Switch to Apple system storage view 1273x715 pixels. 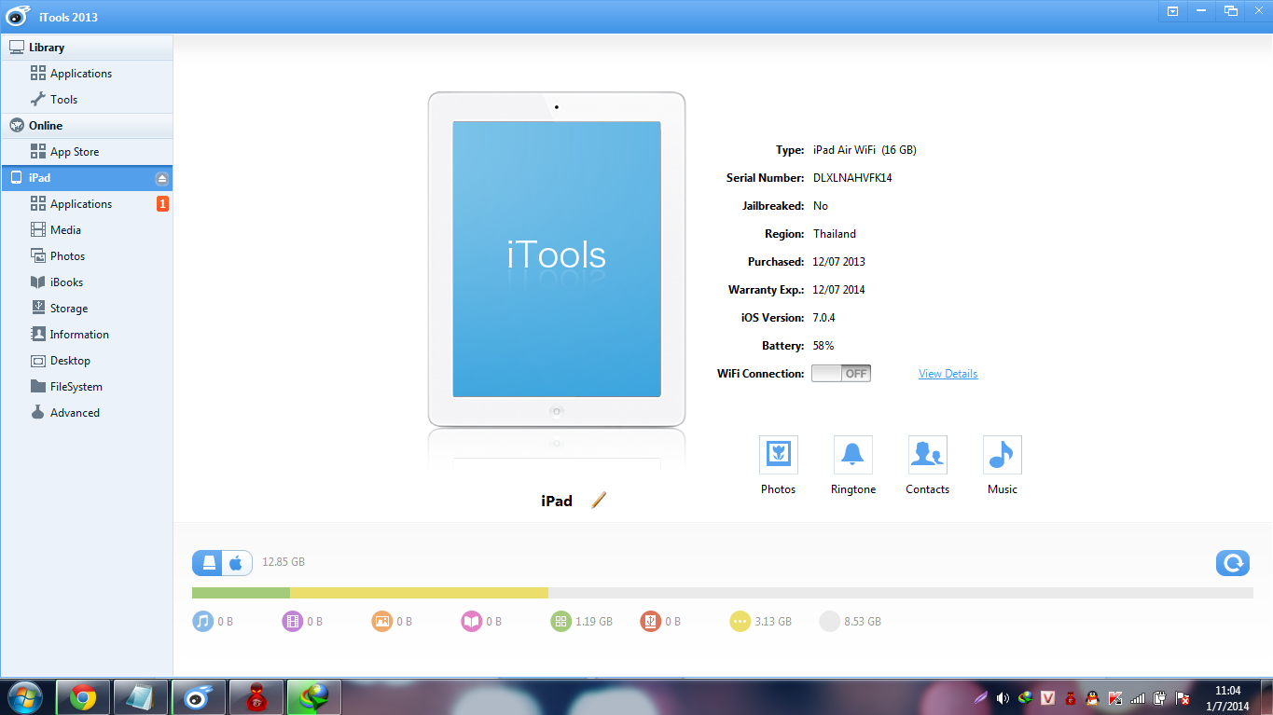238,562
